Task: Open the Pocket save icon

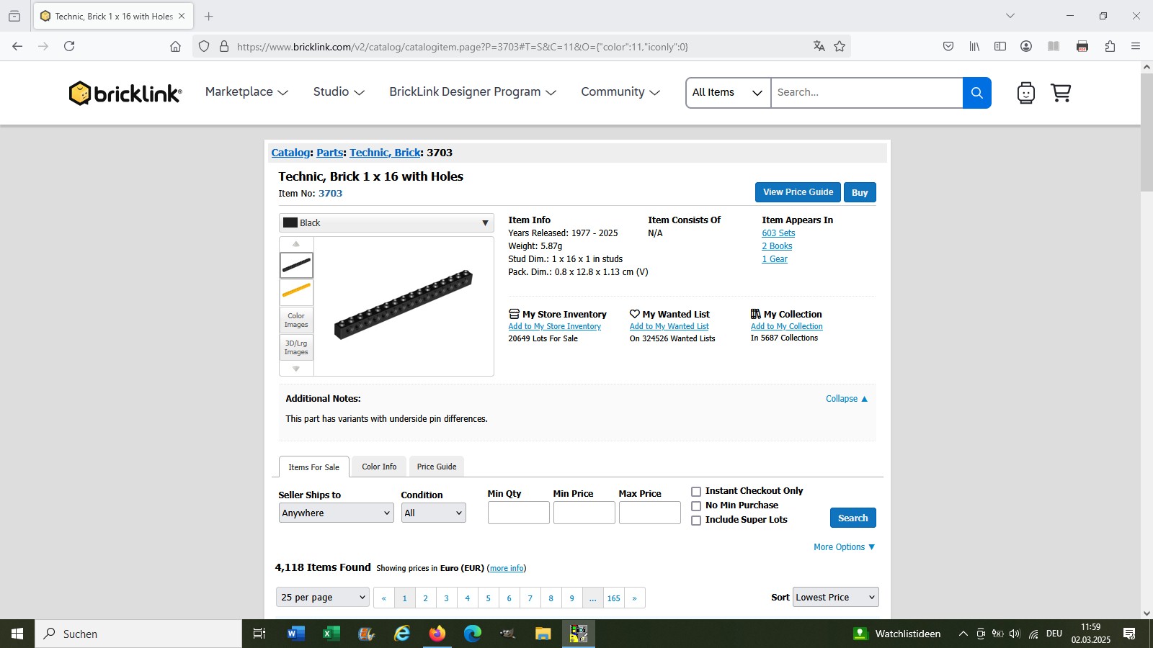Action: [948, 46]
